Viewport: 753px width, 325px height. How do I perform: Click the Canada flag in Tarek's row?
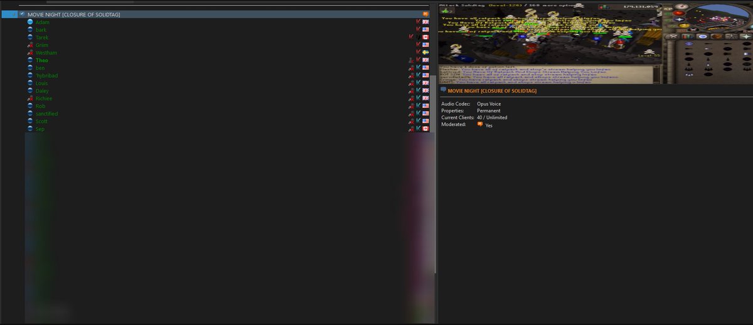[425, 37]
